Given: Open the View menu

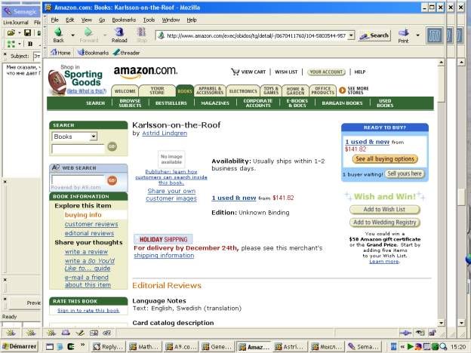Looking at the screenshot, I should point(87,20).
